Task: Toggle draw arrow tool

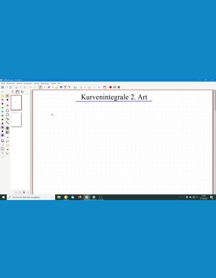Action: [x=7, y=119]
